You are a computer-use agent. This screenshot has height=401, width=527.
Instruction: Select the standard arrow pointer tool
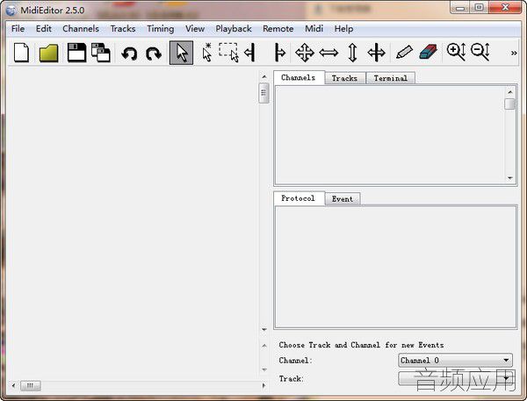pyautogui.click(x=181, y=53)
